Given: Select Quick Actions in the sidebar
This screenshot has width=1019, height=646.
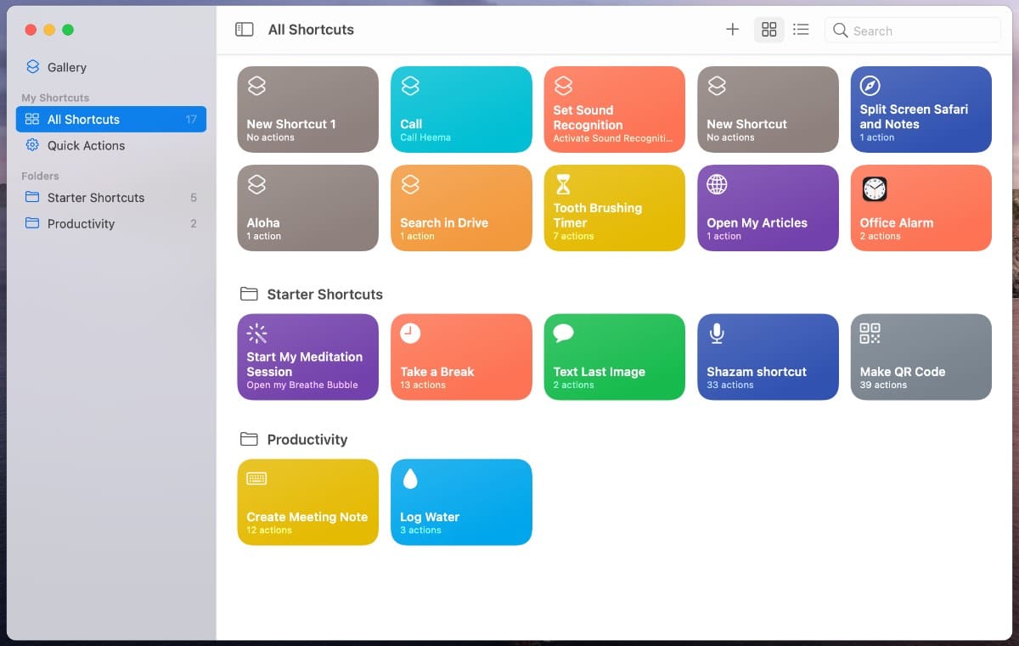Looking at the screenshot, I should [86, 145].
